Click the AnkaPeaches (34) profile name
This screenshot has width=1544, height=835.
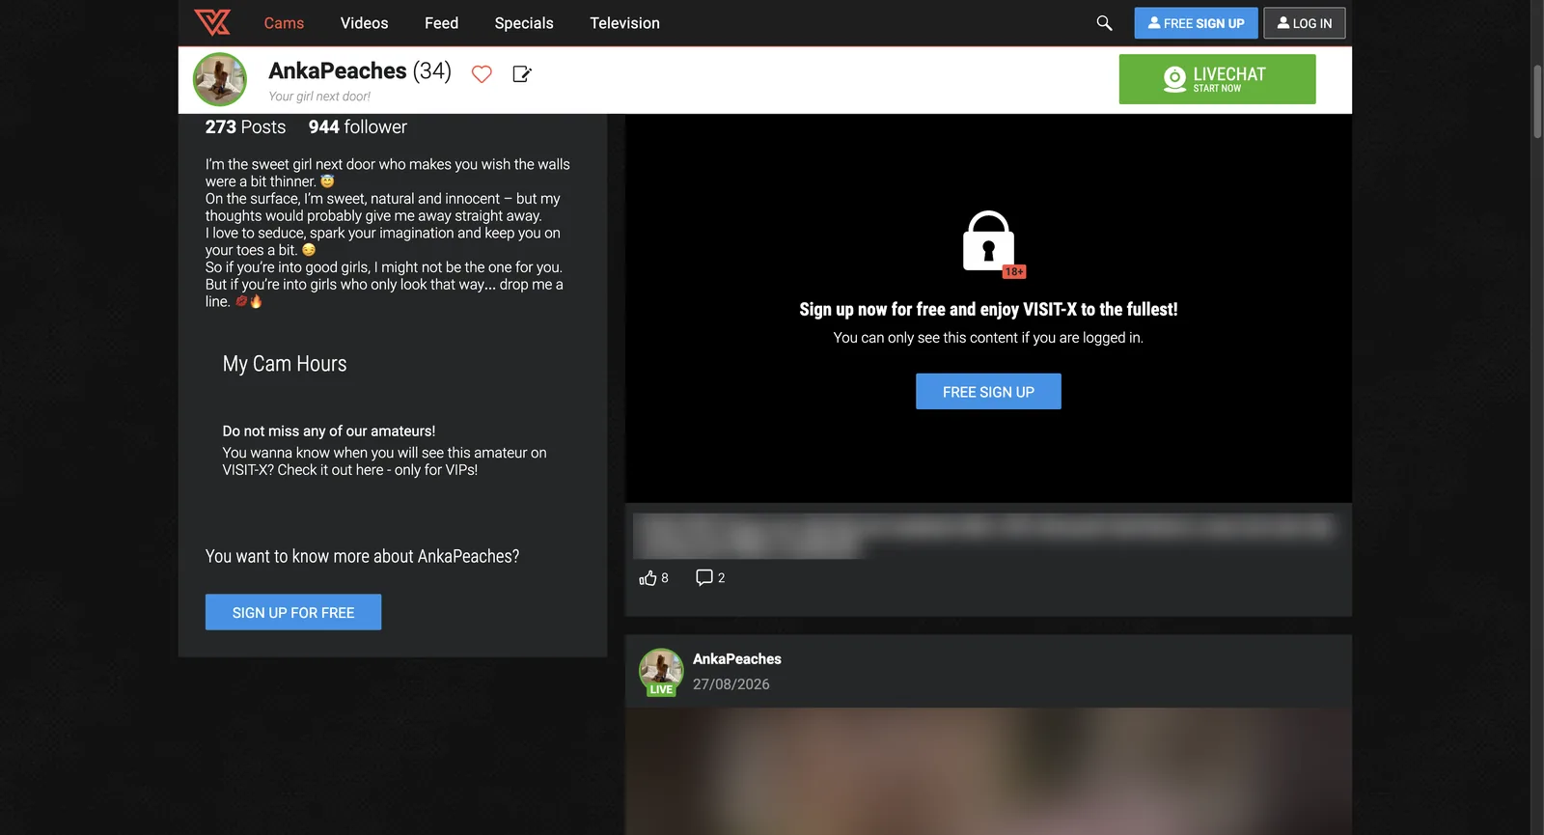(360, 71)
